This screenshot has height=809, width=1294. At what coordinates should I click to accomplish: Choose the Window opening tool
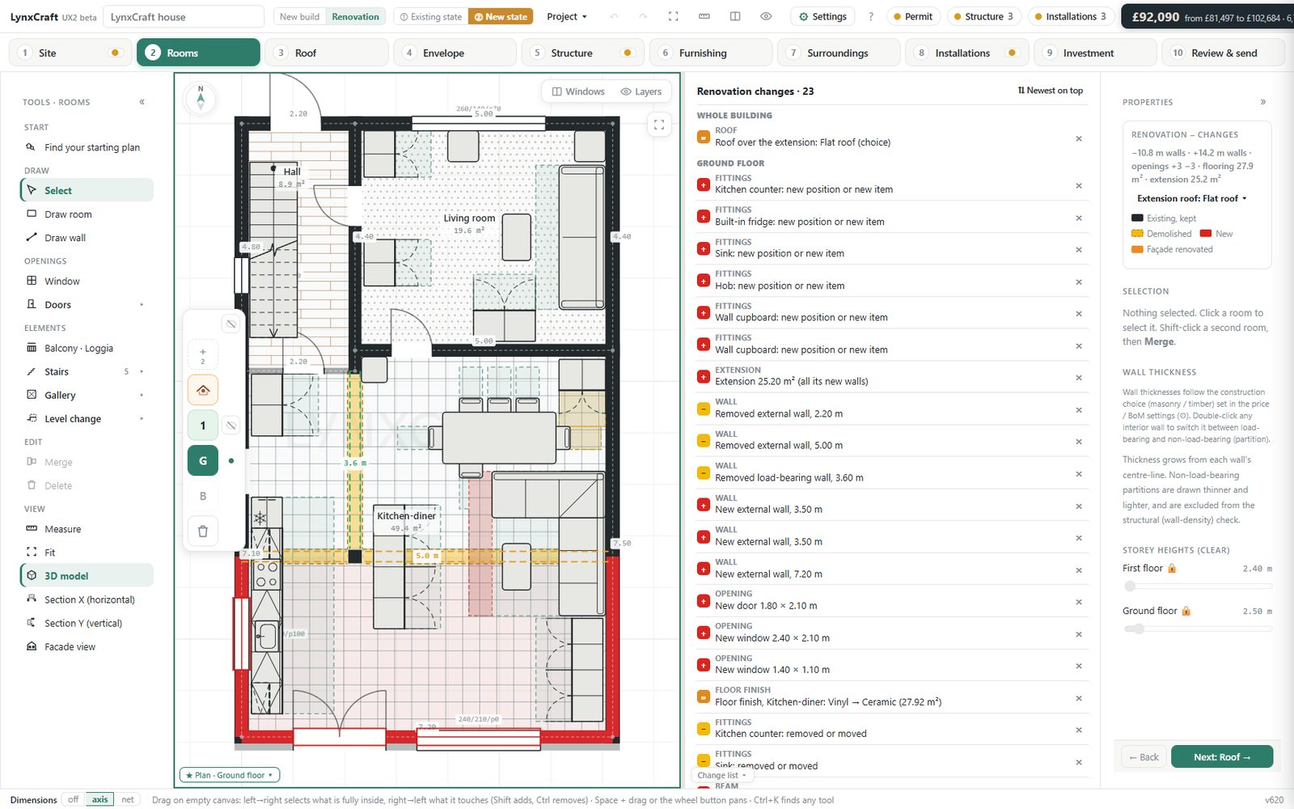[x=87, y=282]
